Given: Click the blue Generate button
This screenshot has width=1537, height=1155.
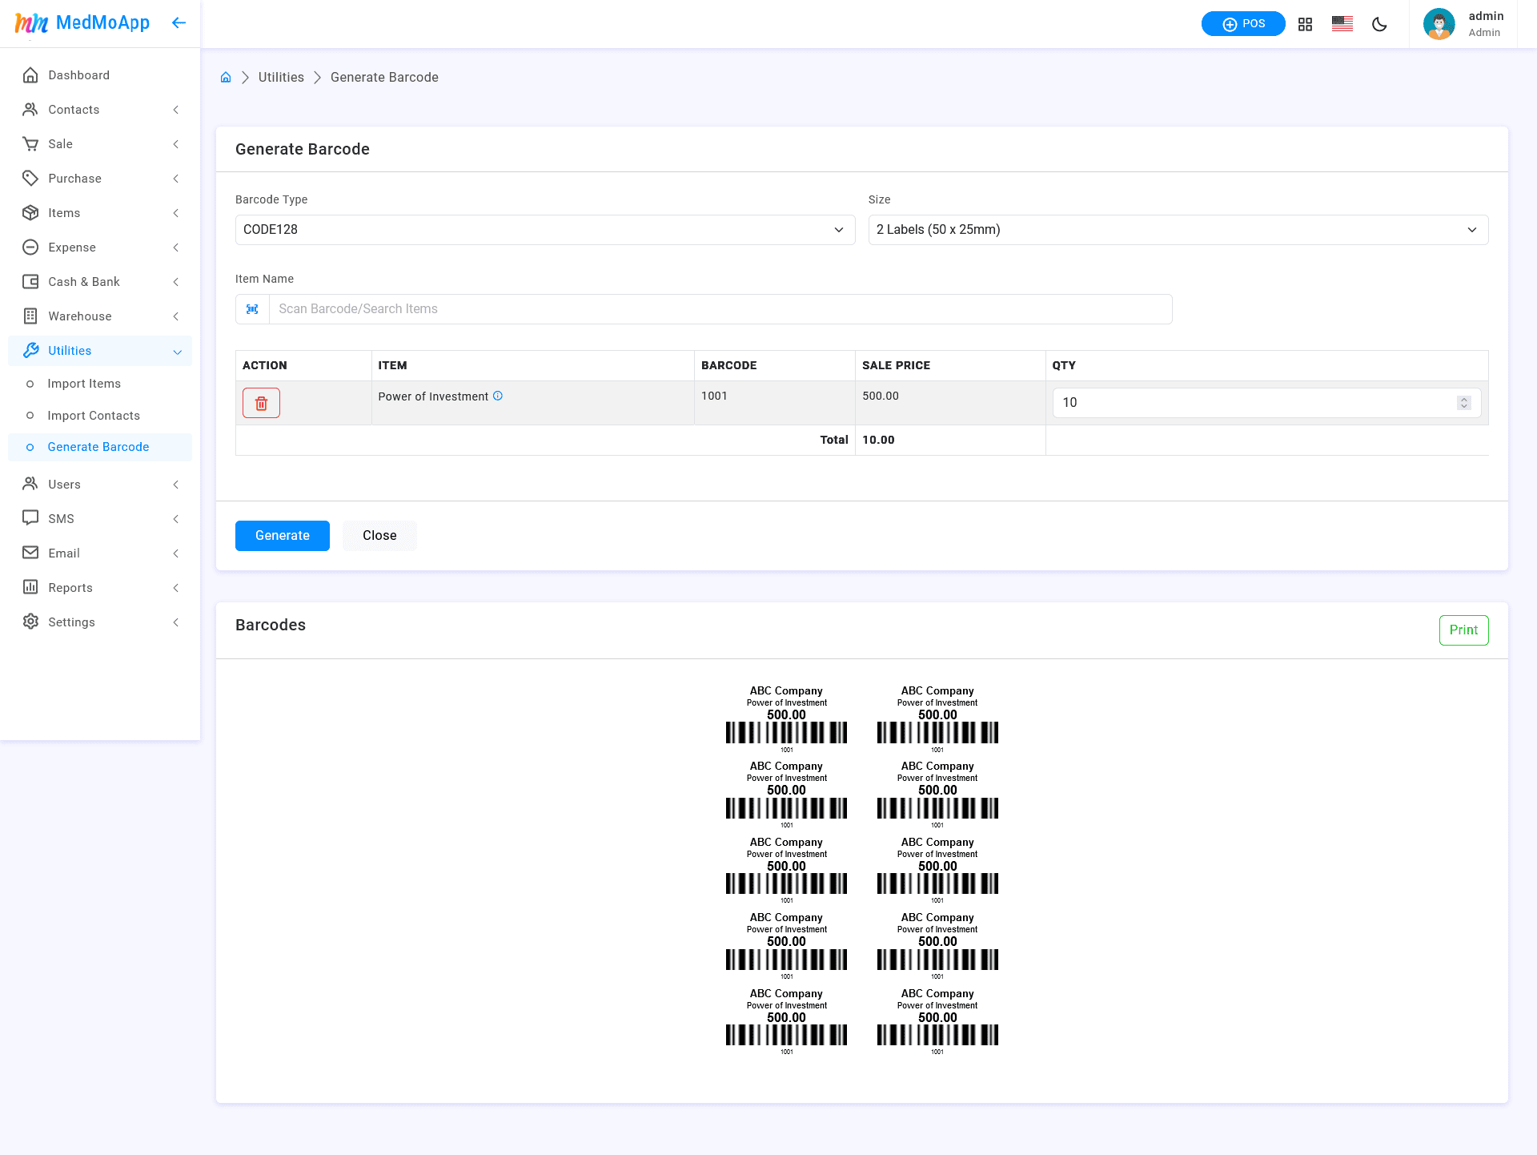Looking at the screenshot, I should click(283, 536).
